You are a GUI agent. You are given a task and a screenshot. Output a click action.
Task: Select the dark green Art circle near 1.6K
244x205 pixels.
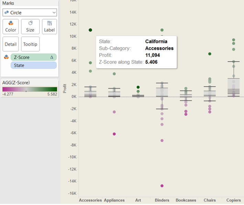138,87
